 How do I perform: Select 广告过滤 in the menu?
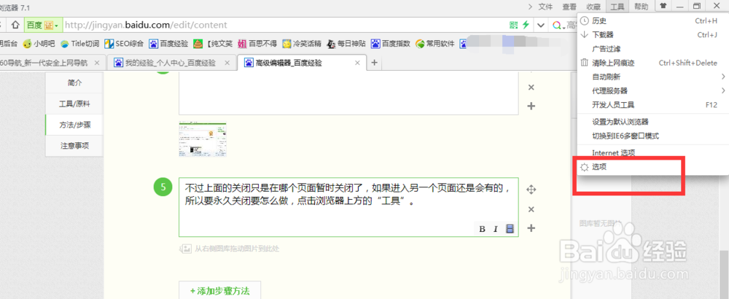click(652, 49)
